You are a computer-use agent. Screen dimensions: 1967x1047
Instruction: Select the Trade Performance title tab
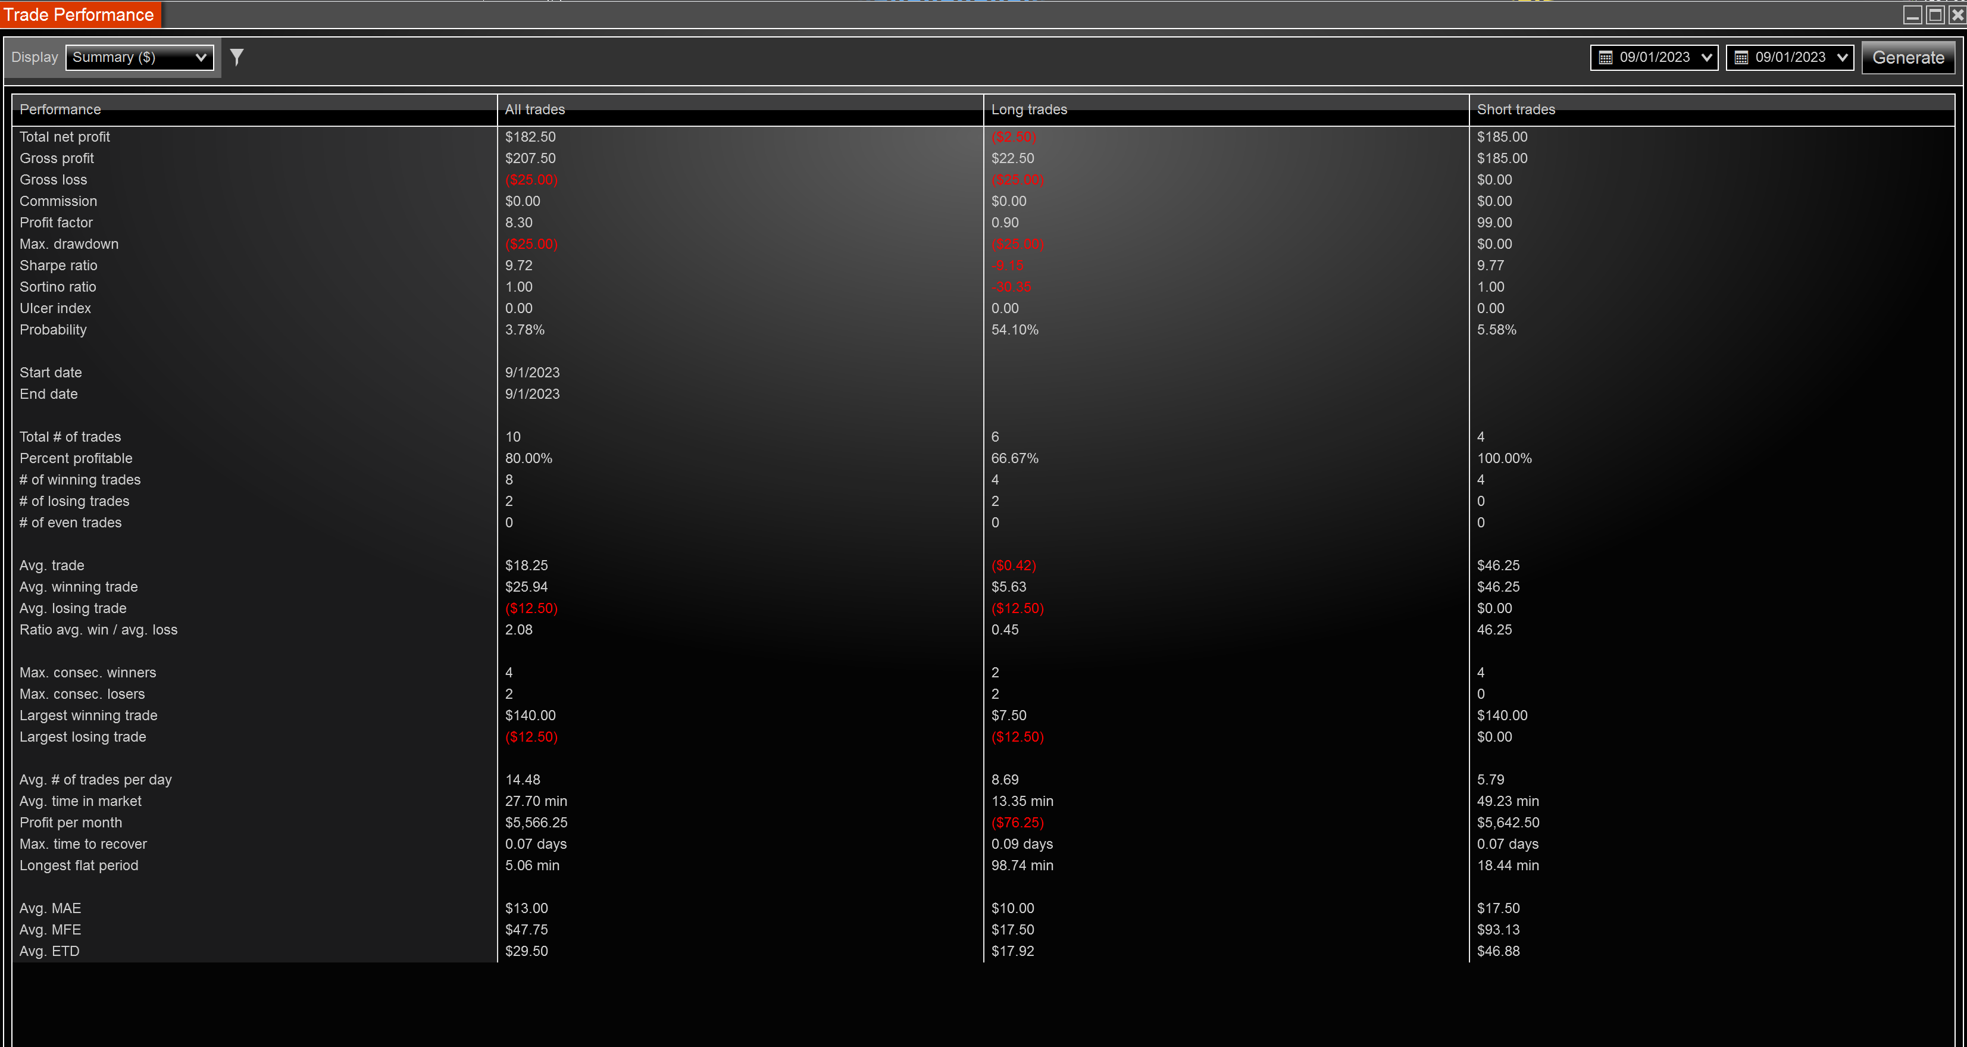tap(79, 14)
